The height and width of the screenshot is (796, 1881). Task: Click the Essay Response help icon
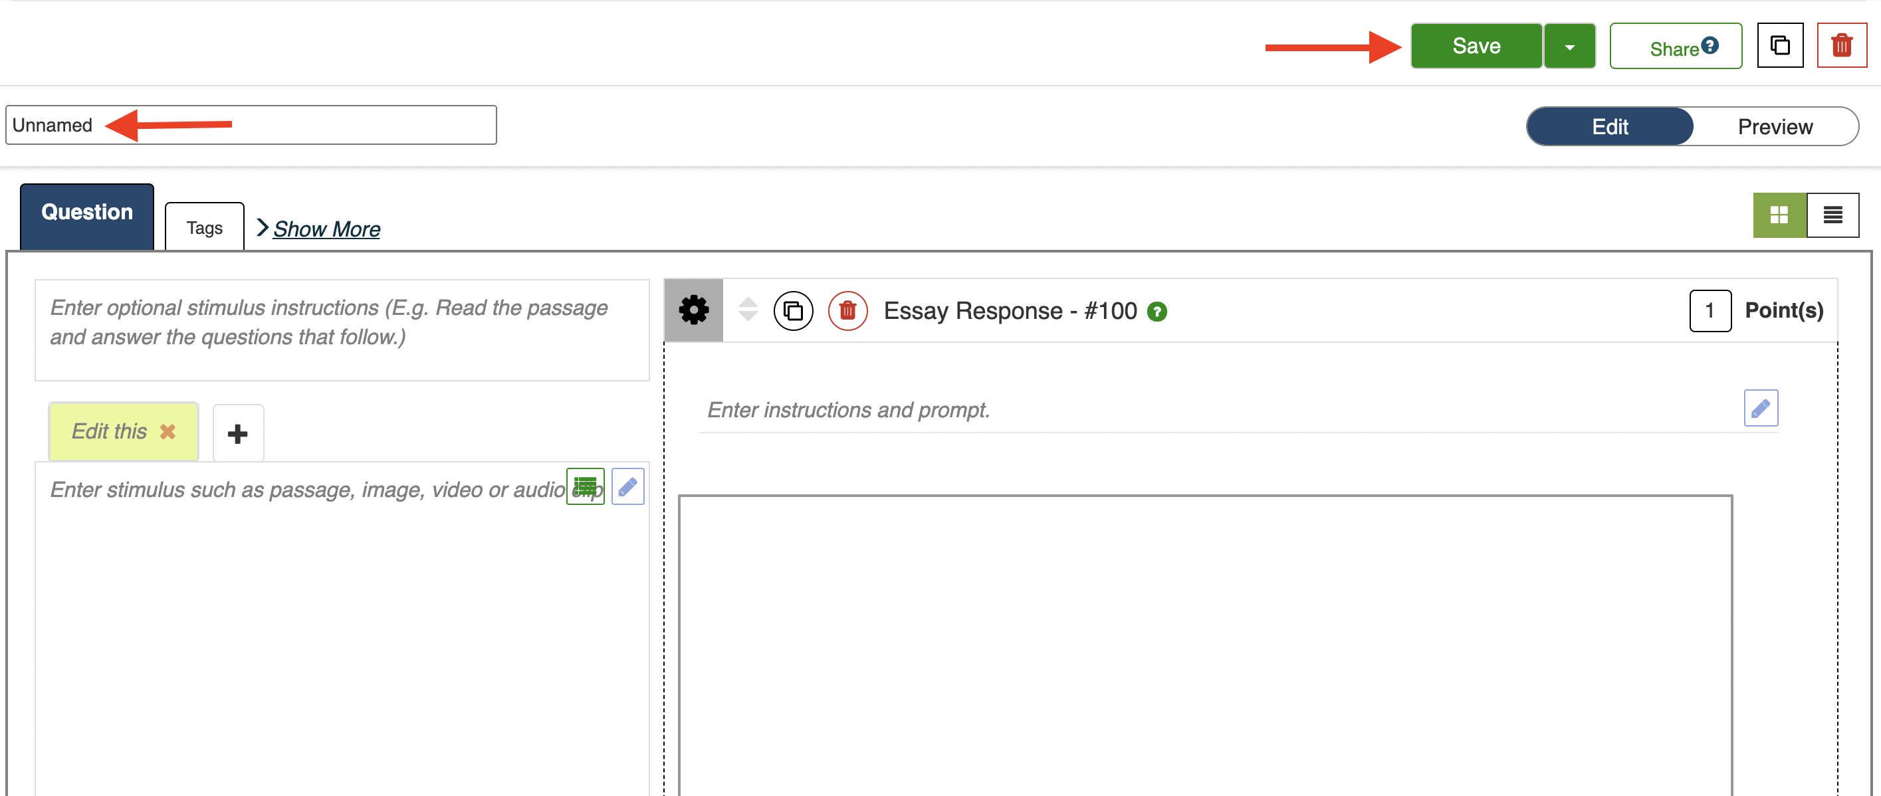[1157, 312]
